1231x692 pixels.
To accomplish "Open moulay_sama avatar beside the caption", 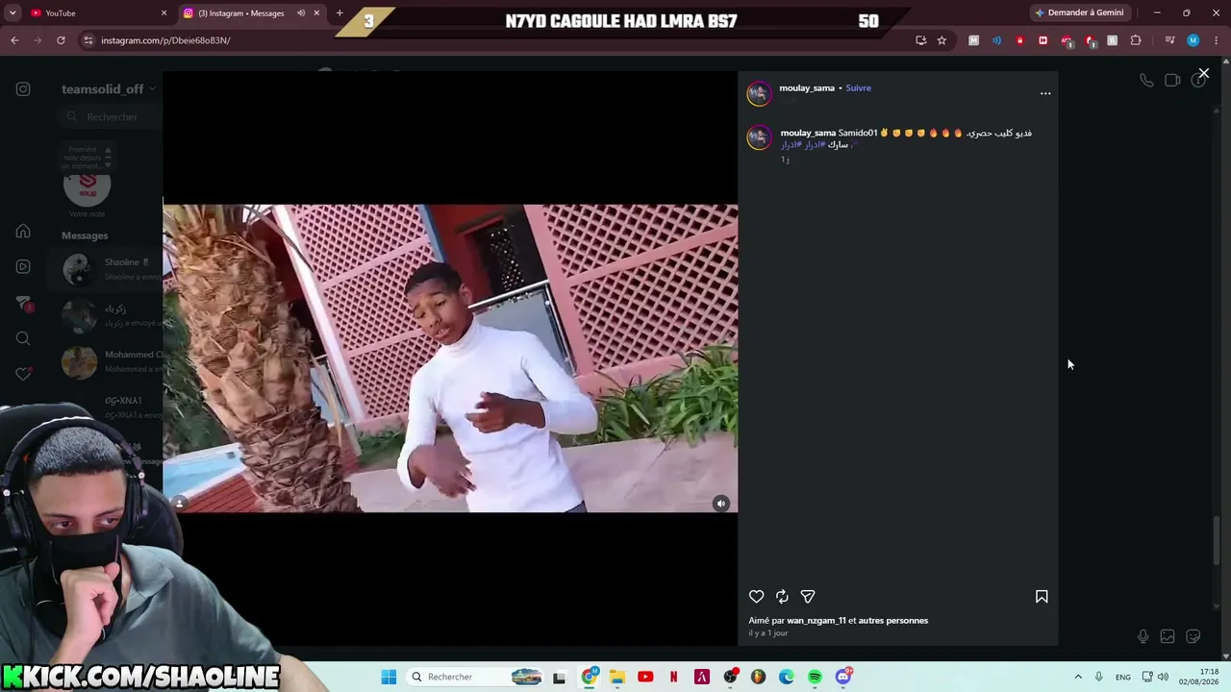I will coord(759,137).
